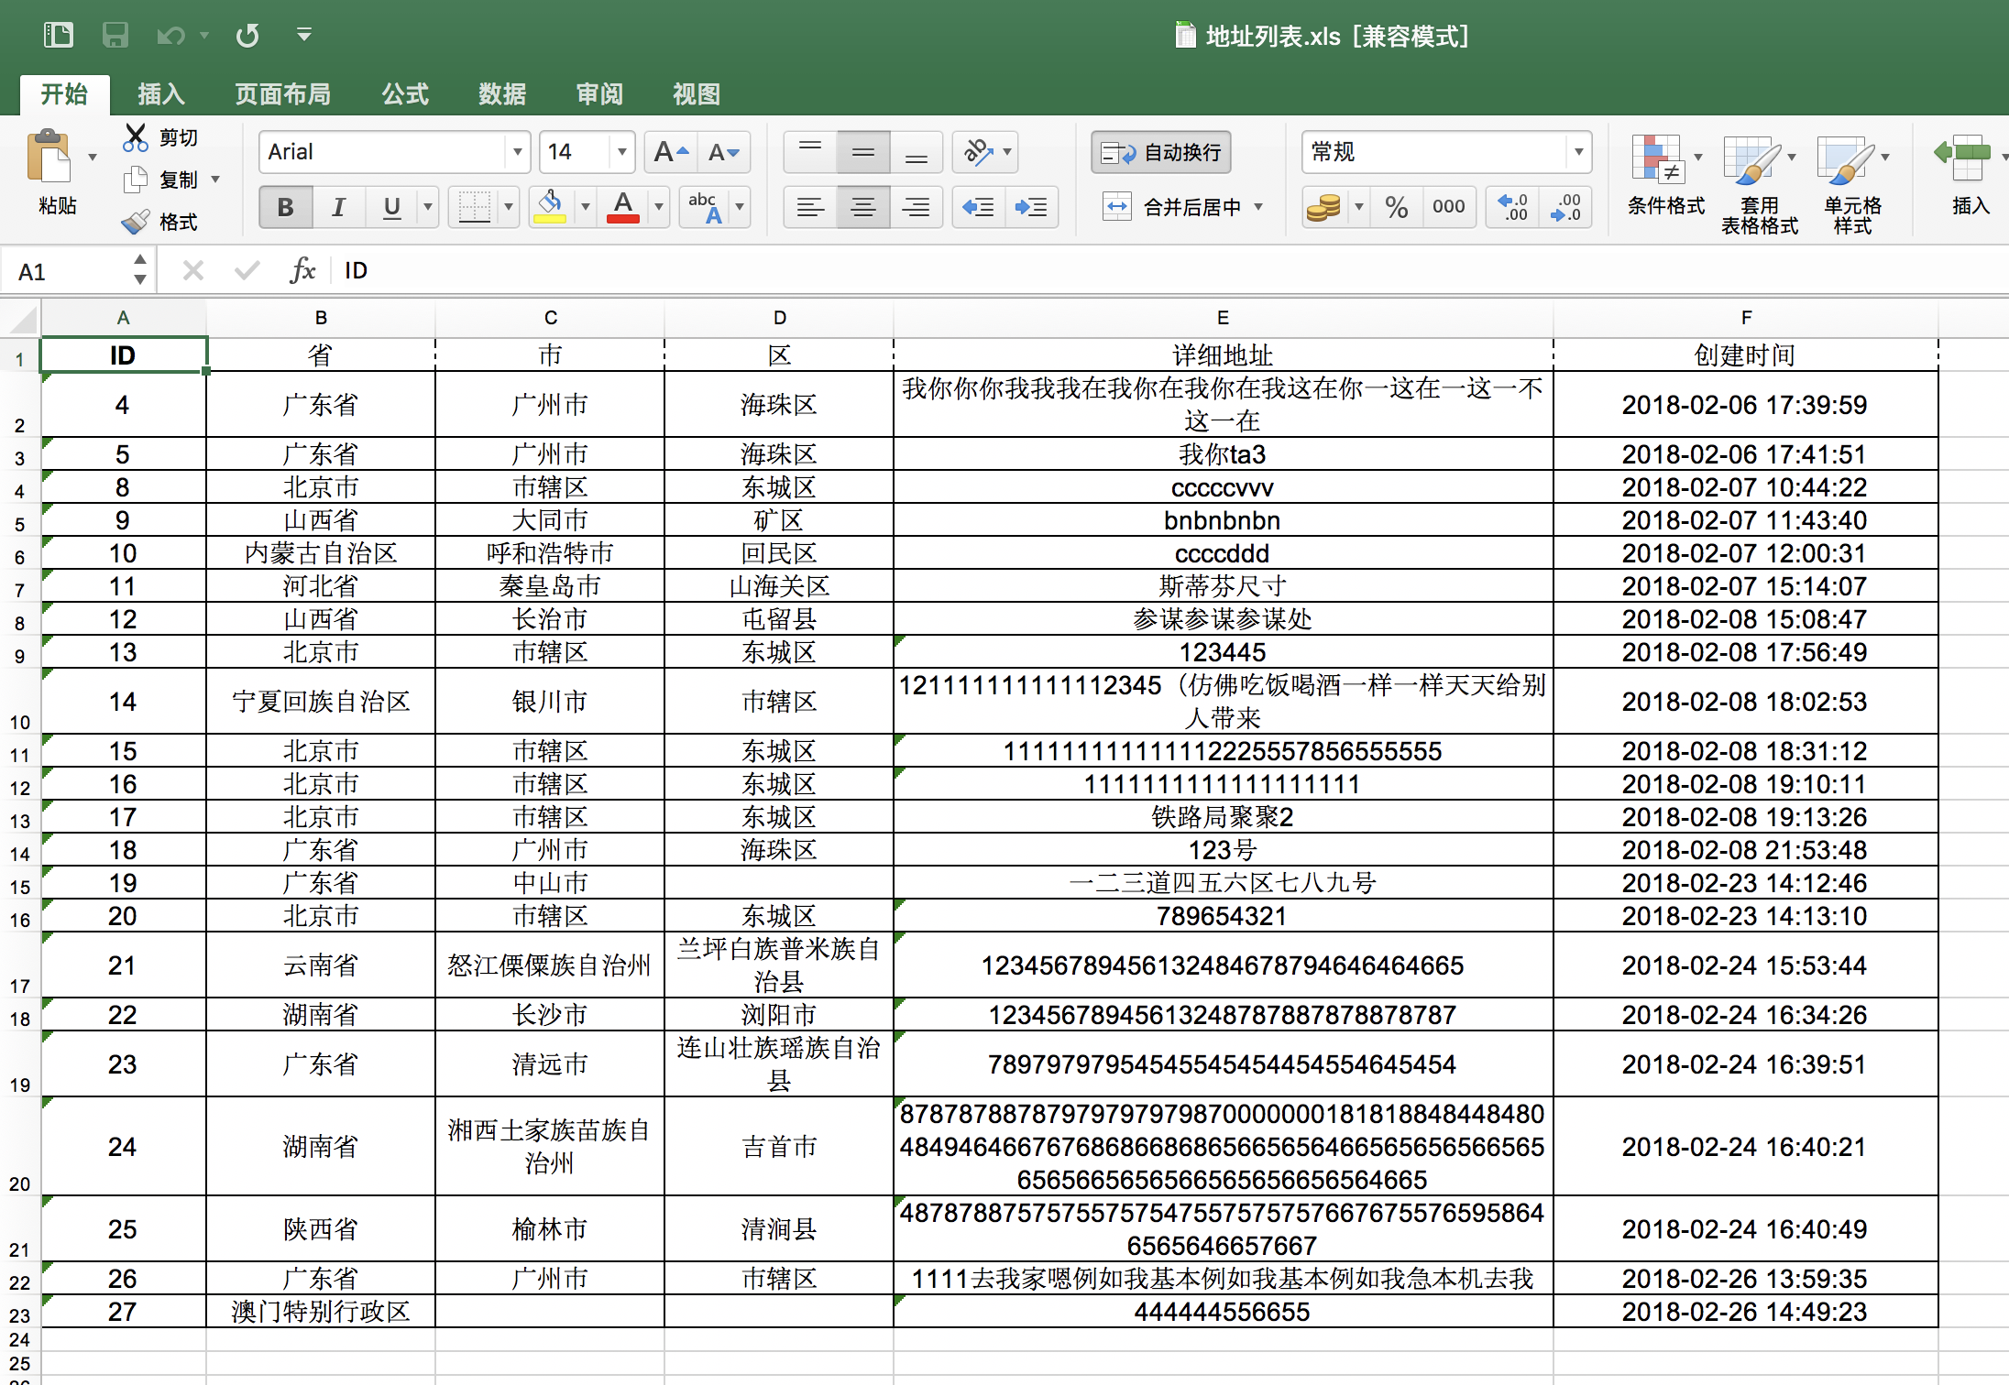Click the save icon in the title bar
Image resolution: width=2009 pixels, height=1385 pixels.
tap(115, 35)
